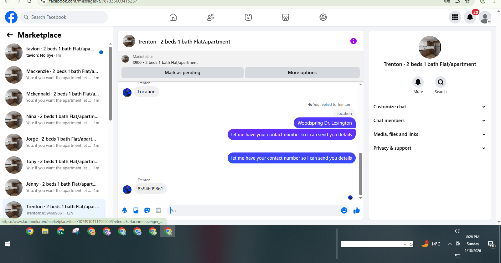Open Mackenzie's conversation

tap(54, 75)
